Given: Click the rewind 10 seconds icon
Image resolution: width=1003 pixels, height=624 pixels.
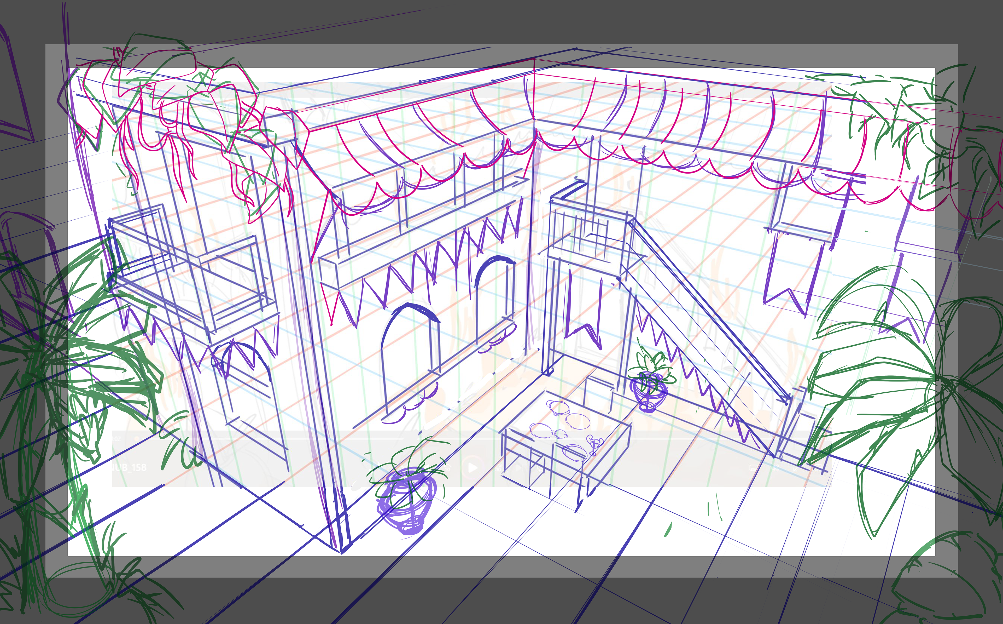Looking at the screenshot, I should pyautogui.click(x=447, y=468).
